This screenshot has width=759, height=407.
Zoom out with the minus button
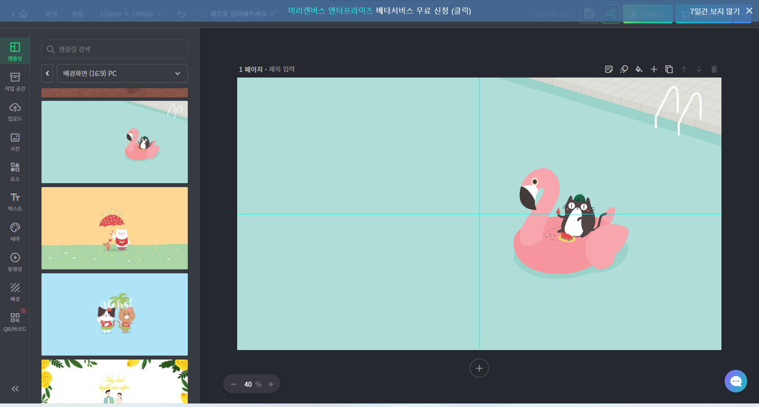point(233,384)
